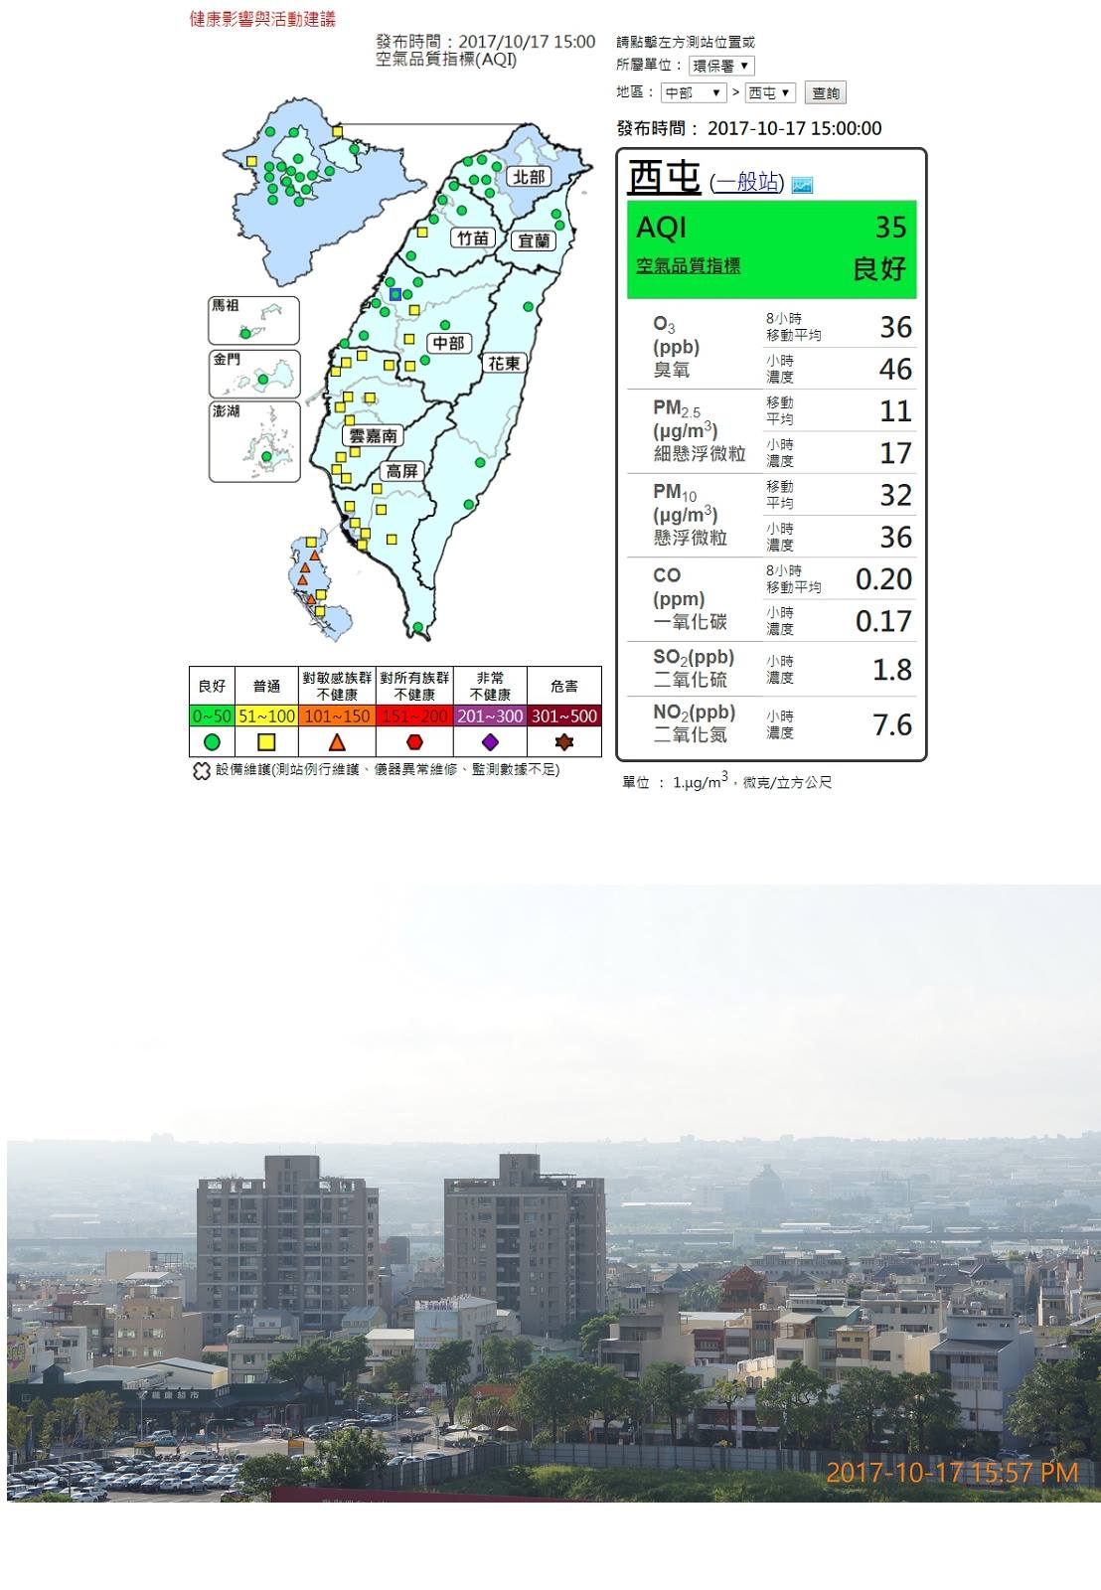The height and width of the screenshot is (1590, 1101).
Task: Click the yellow 51~100 legend color cell
Action: 266,715
